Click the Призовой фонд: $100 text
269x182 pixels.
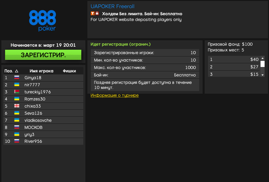tap(230, 44)
